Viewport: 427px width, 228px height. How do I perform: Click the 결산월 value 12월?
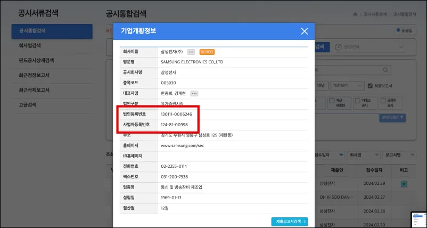coord(165,208)
